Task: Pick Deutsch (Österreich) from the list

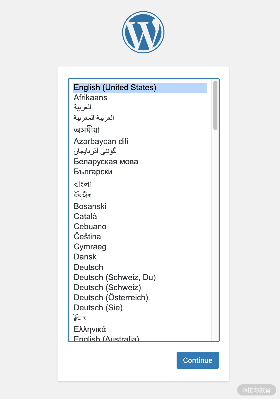Action: pos(111,297)
